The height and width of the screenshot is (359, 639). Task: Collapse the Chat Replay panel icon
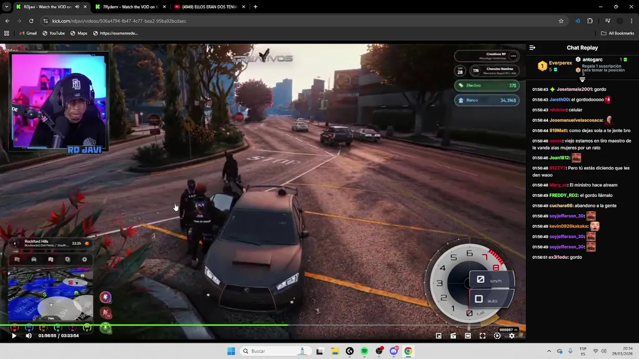532,48
